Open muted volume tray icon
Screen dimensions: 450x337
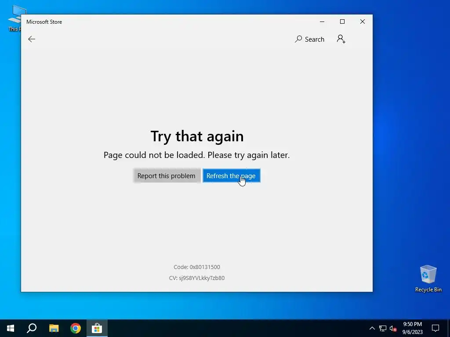point(393,328)
